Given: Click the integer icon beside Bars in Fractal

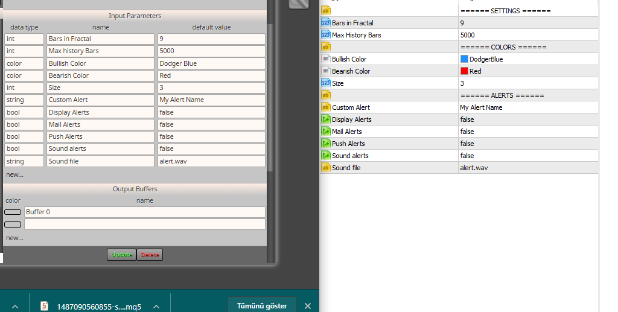Looking at the screenshot, I should coord(325,23).
